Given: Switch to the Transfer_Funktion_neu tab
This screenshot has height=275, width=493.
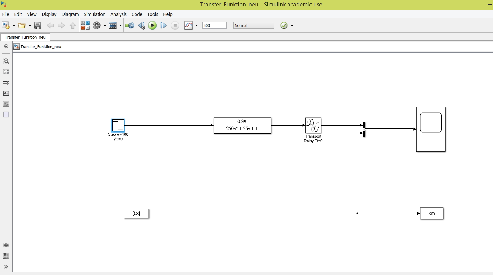Looking at the screenshot, I should [x=25, y=37].
